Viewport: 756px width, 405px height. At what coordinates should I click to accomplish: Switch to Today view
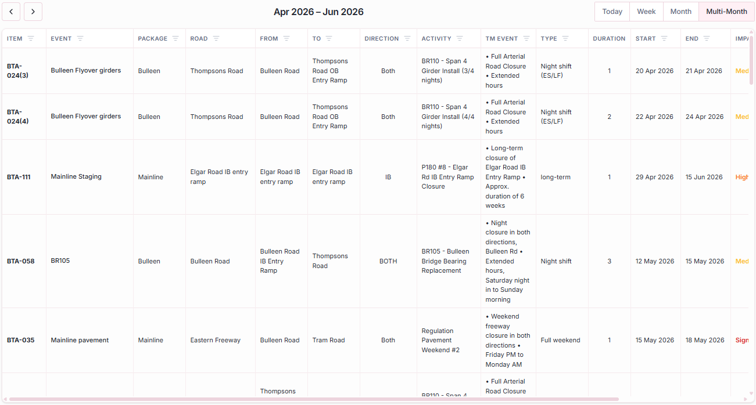tap(612, 12)
